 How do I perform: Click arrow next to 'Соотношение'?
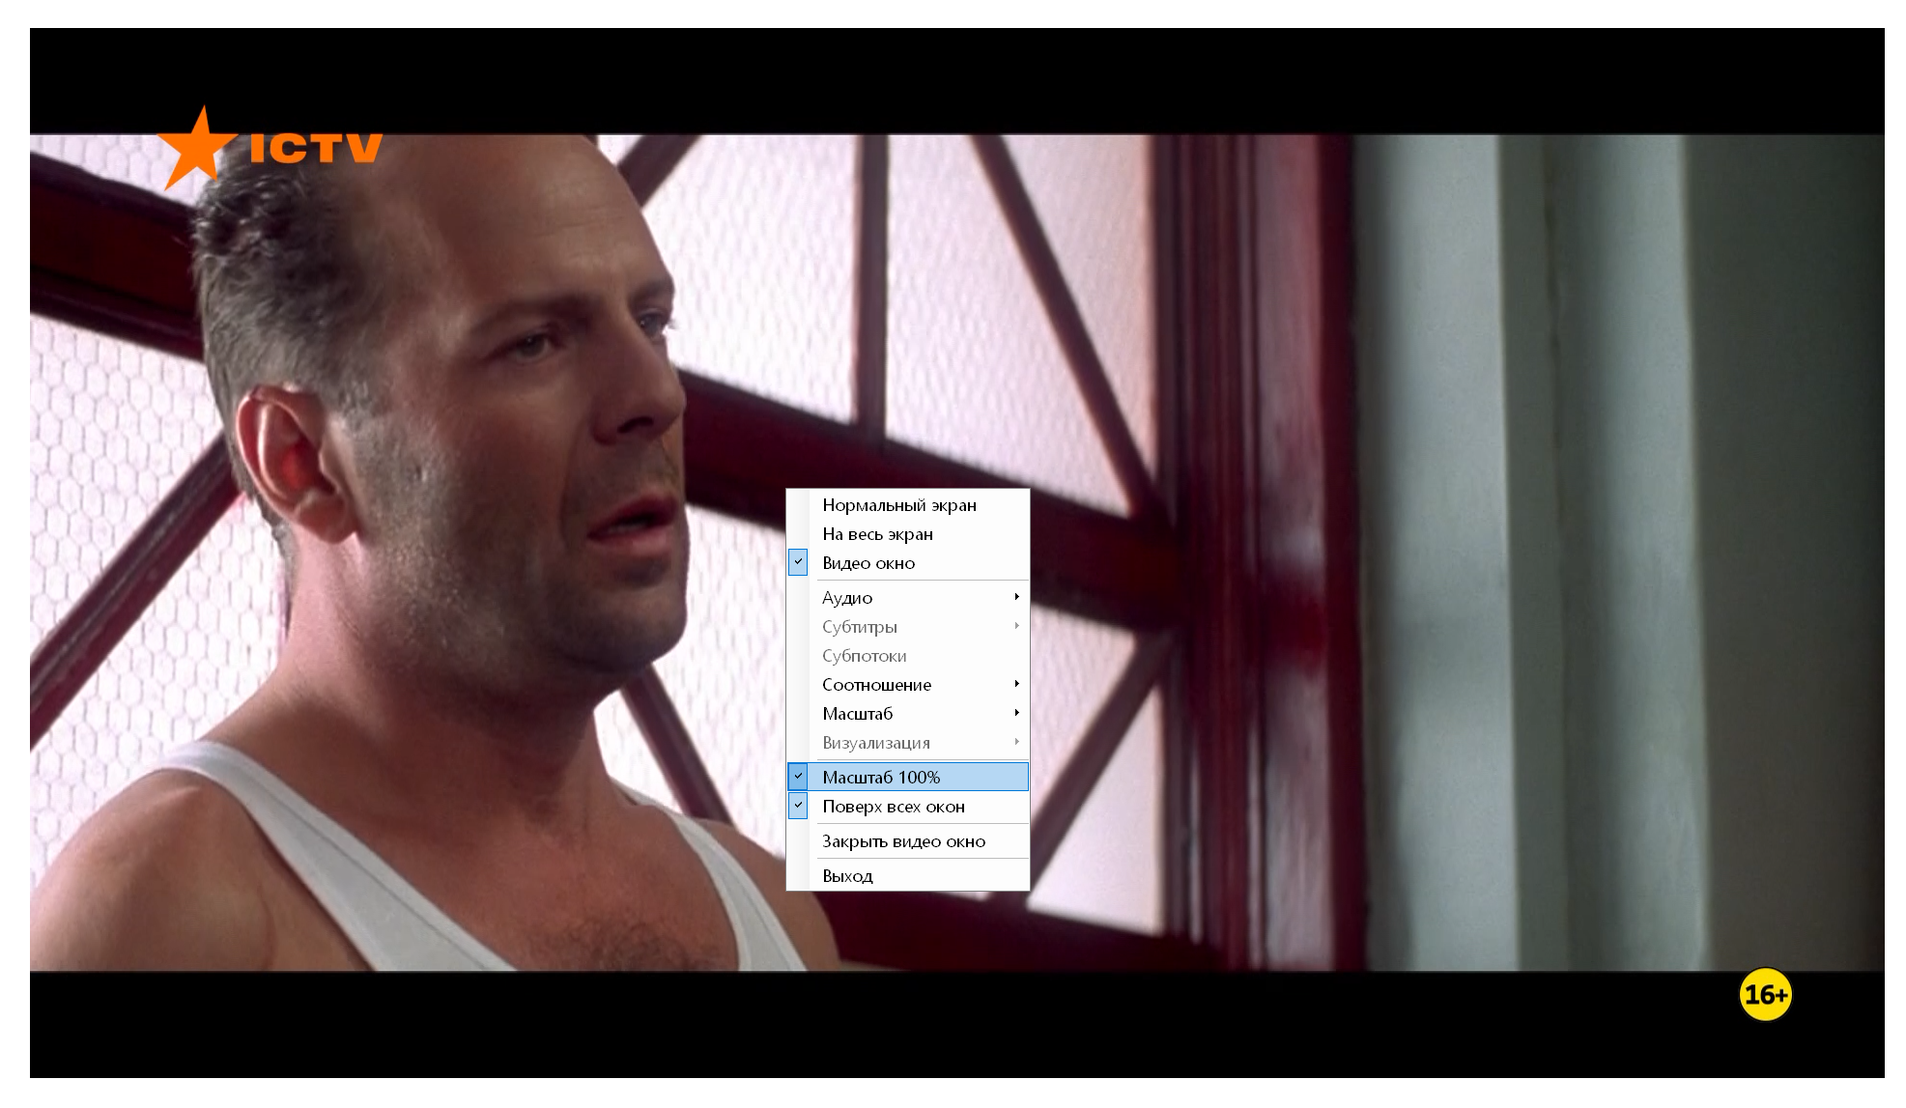[x=1016, y=684]
